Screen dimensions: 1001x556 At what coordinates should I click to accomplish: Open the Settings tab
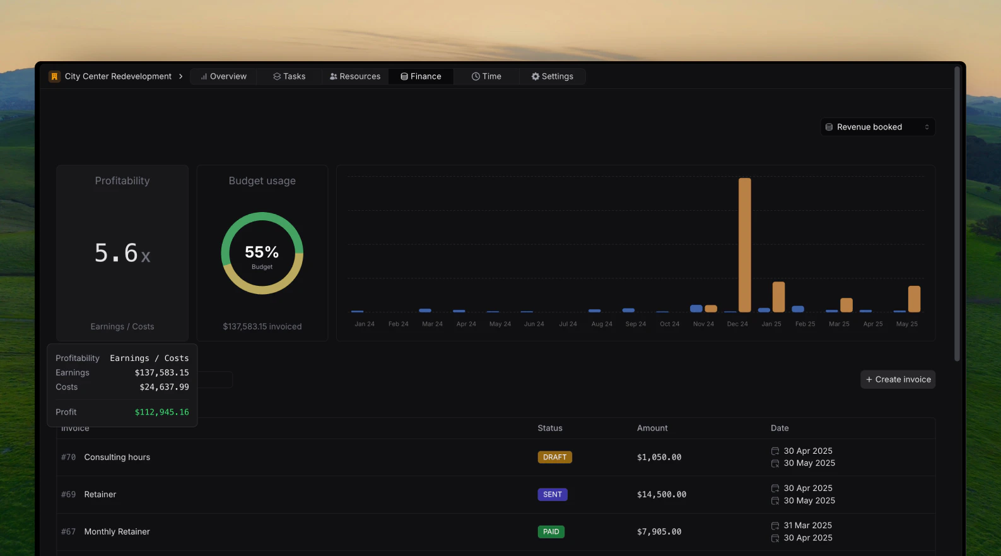pos(552,76)
